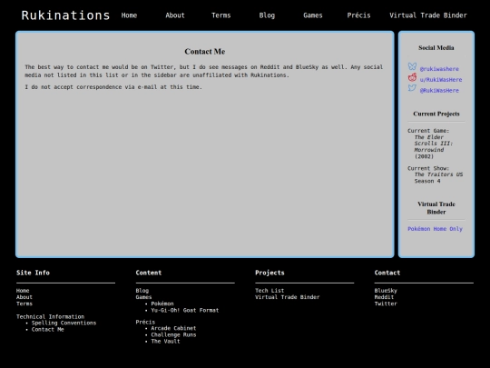Screen dimensions: 490x368
Task: Open Tech List in Projects footer
Action: pos(269,291)
